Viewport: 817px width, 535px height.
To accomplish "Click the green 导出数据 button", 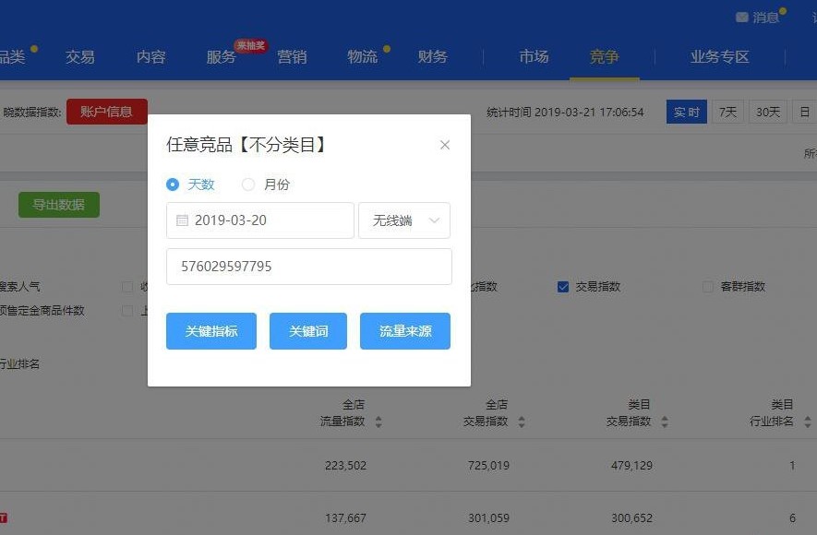I will (59, 205).
